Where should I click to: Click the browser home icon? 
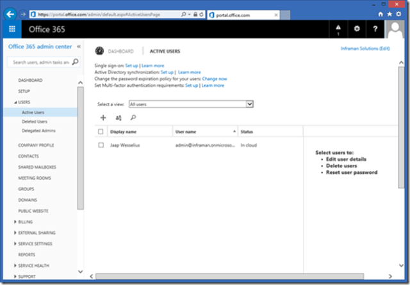[x=381, y=14]
